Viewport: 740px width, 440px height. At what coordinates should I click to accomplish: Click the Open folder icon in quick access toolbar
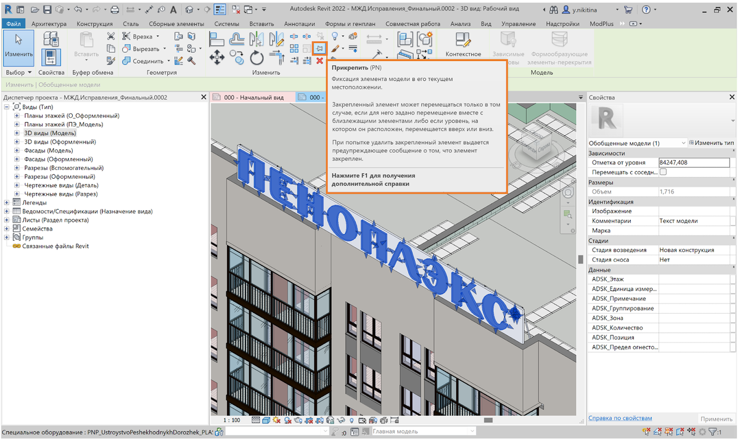tap(34, 10)
